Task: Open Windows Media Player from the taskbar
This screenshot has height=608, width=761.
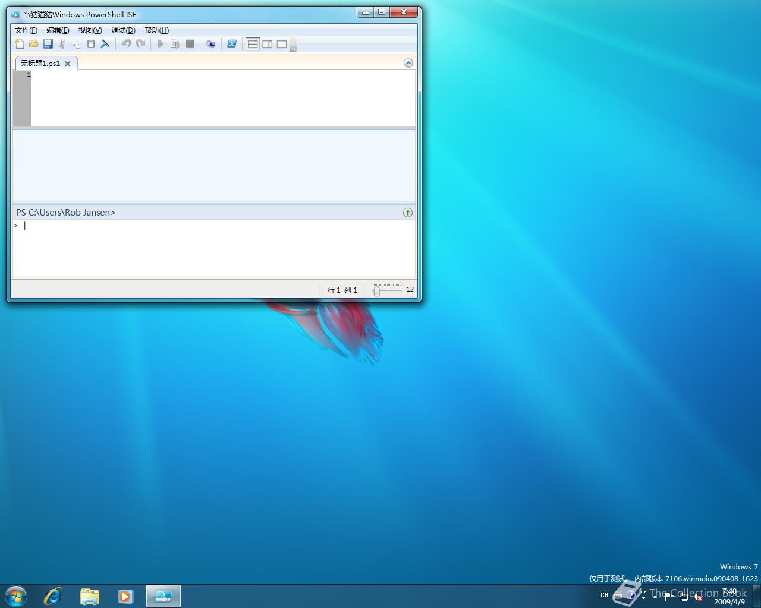Action: 126,596
